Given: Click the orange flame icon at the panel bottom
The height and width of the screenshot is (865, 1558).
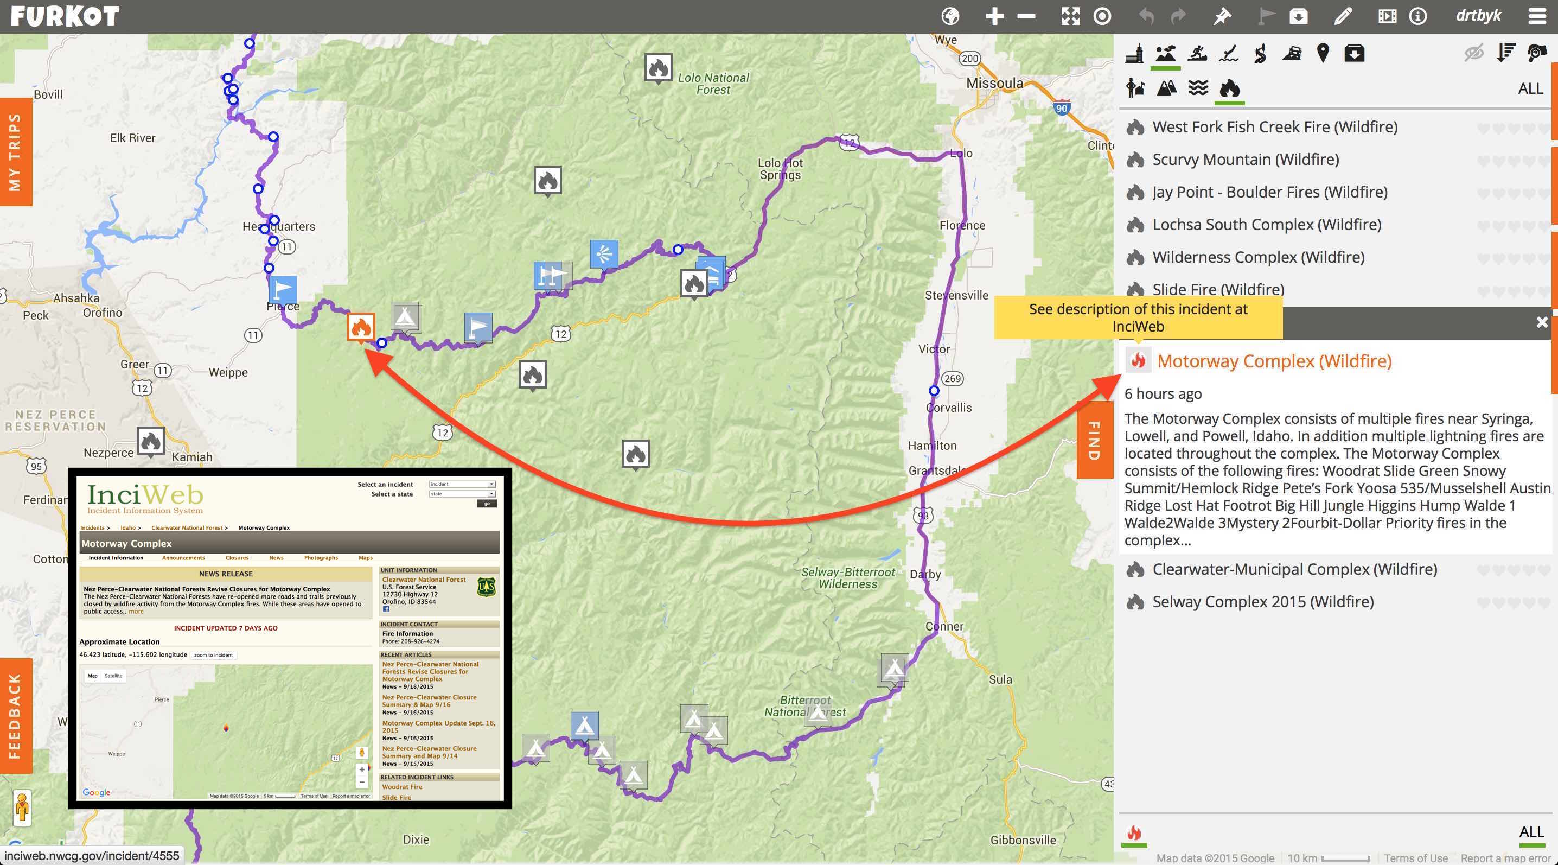Looking at the screenshot, I should tap(1134, 833).
